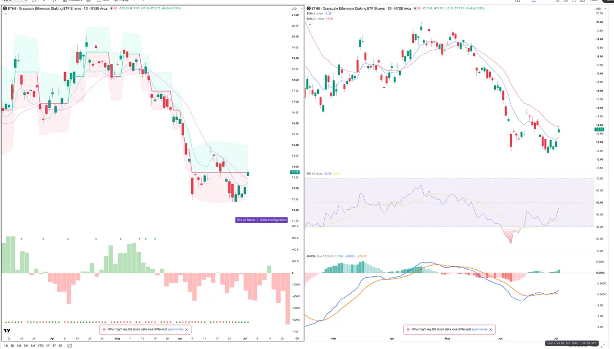The width and height of the screenshot is (614, 349).
Task: Click ETHE Grayscale title in right chart
Action: coord(361,9)
